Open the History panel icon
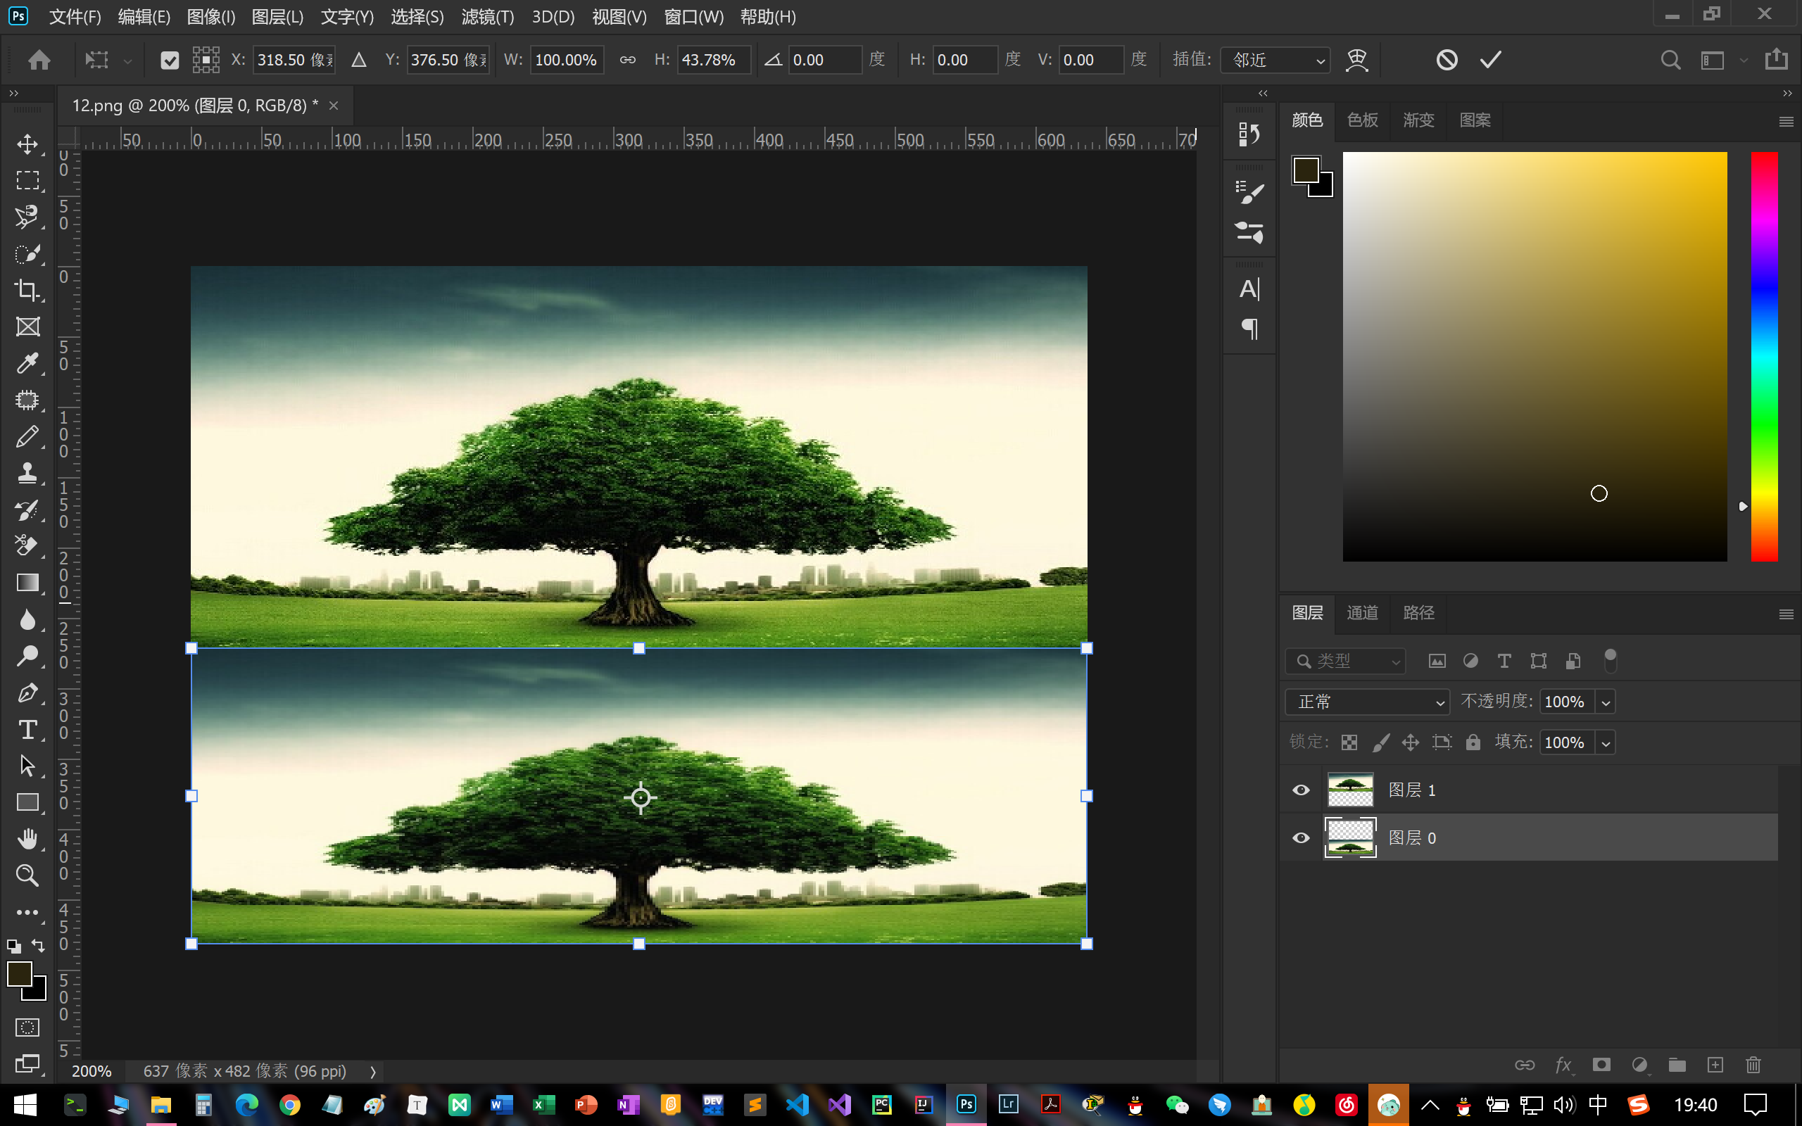 click(1249, 135)
